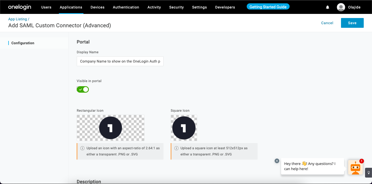Viewport: 372px width, 184px height.
Task: Toggle the Visible in portal switch
Action: pyautogui.click(x=83, y=89)
